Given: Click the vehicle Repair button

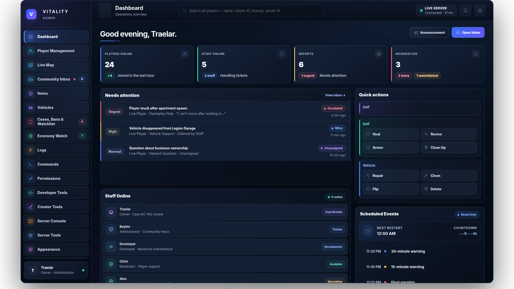Looking at the screenshot, I should pos(391,176).
